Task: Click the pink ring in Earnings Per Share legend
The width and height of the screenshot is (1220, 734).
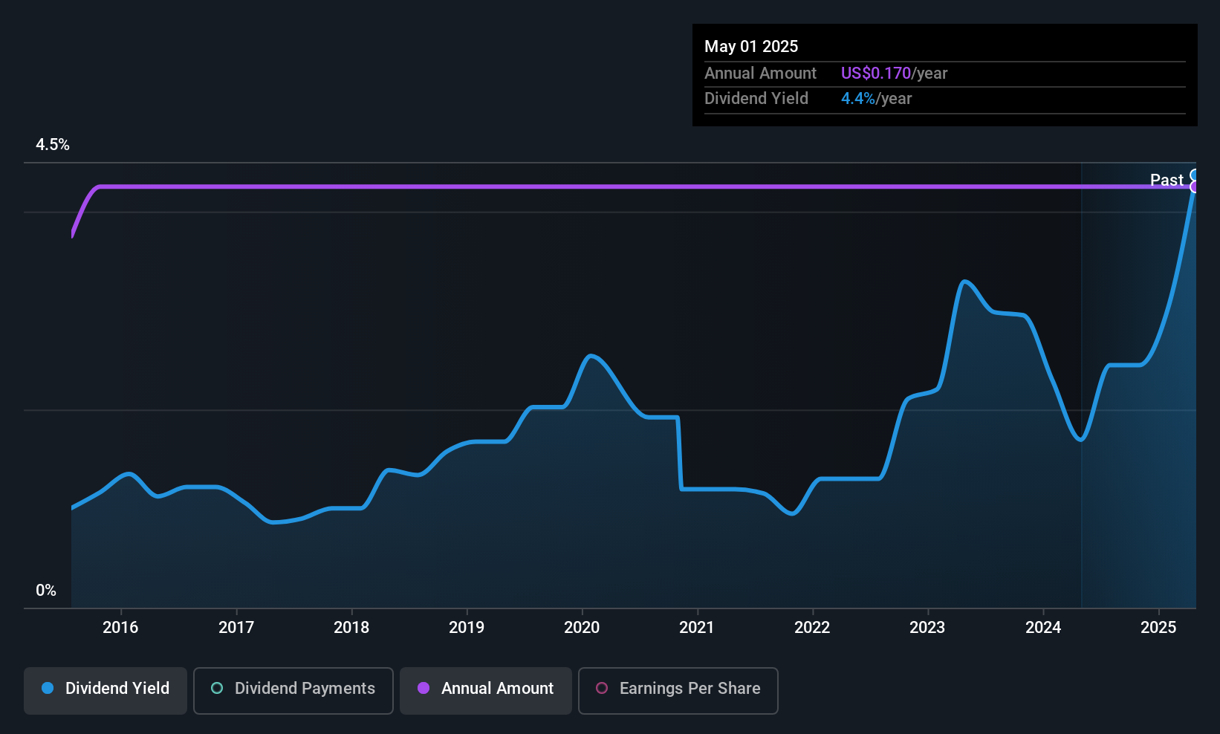Action: pyautogui.click(x=602, y=688)
